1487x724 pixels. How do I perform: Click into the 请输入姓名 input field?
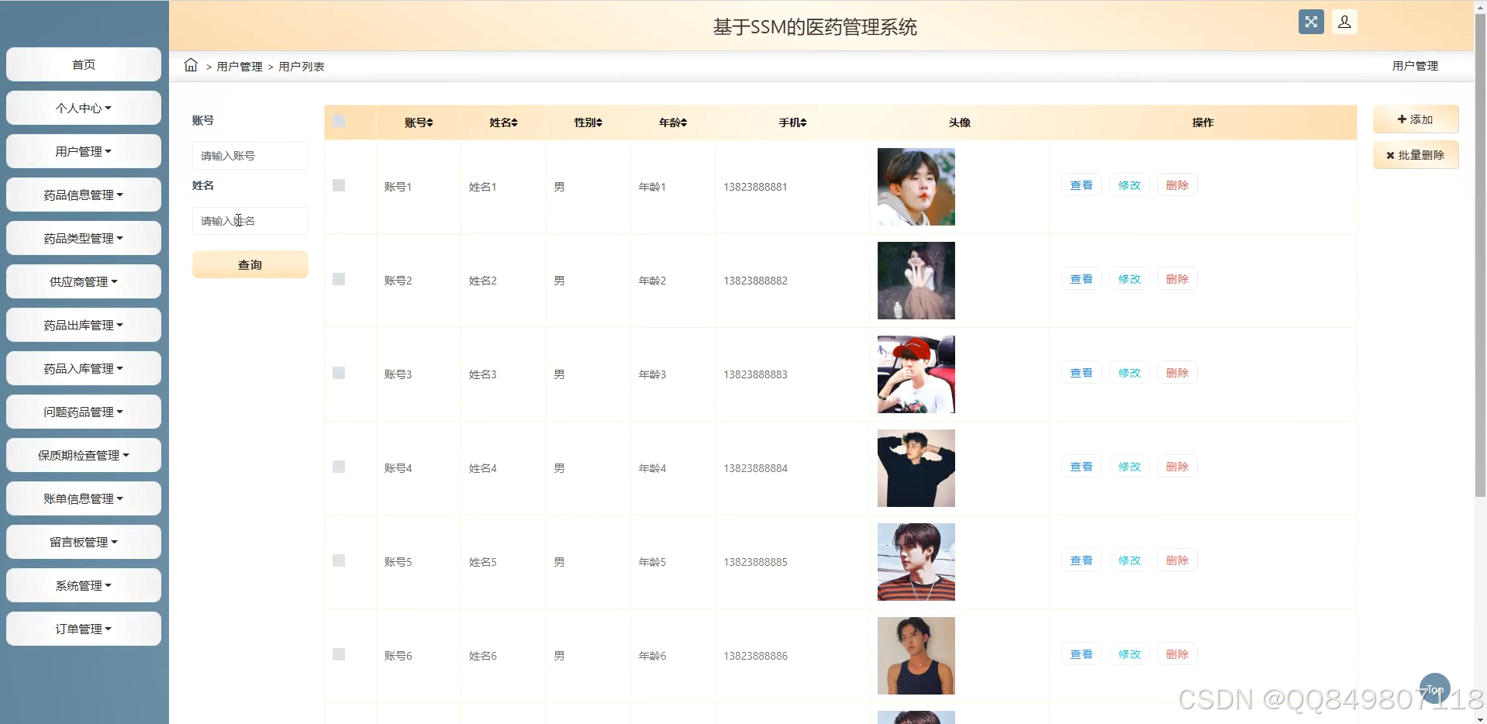250,221
